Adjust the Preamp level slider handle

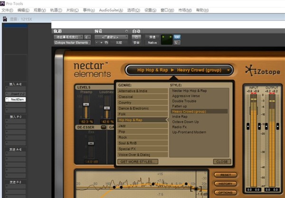tap(86, 104)
